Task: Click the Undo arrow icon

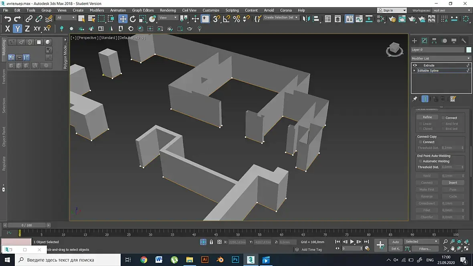Action: 8,19
